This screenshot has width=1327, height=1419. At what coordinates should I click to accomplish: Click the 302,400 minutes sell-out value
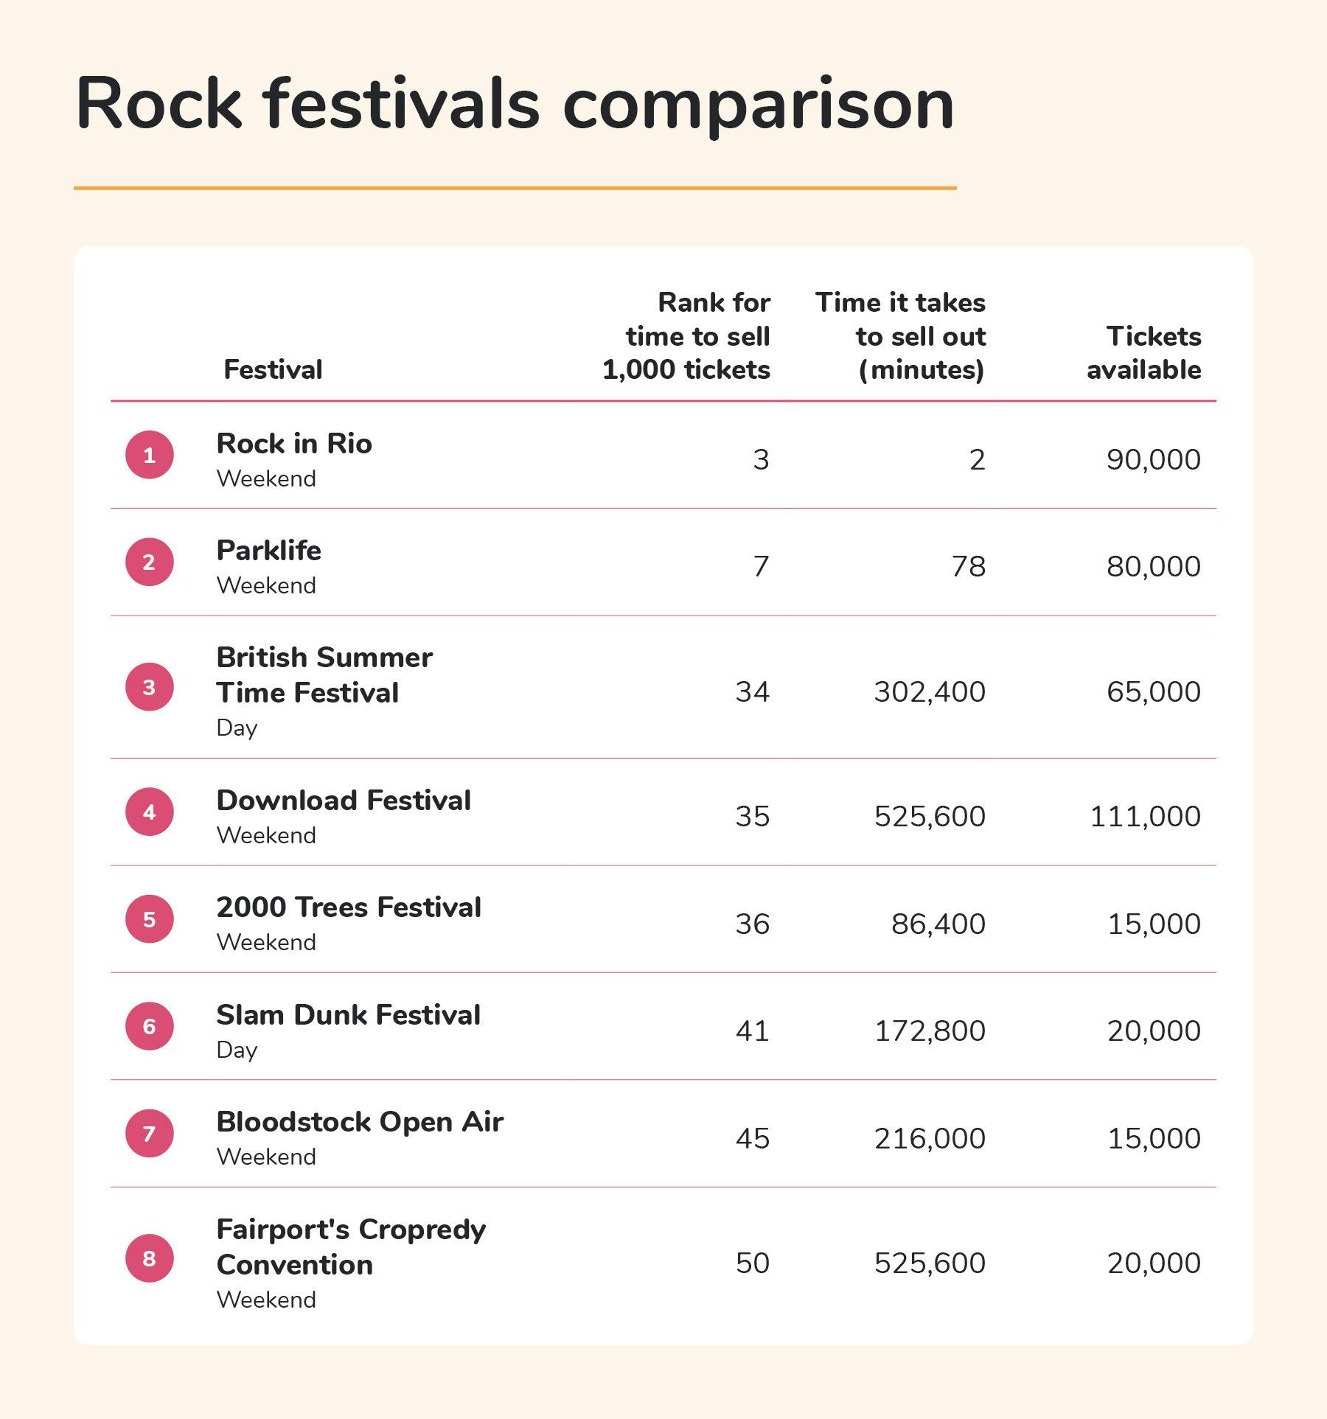[930, 692]
